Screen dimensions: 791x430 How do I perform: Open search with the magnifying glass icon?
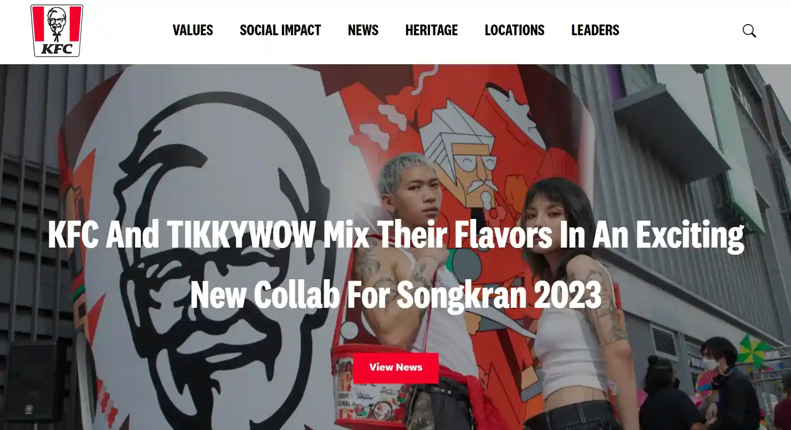[749, 31]
